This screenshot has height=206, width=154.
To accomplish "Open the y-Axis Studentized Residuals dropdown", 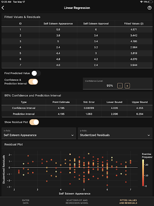I will coord(115,133).
